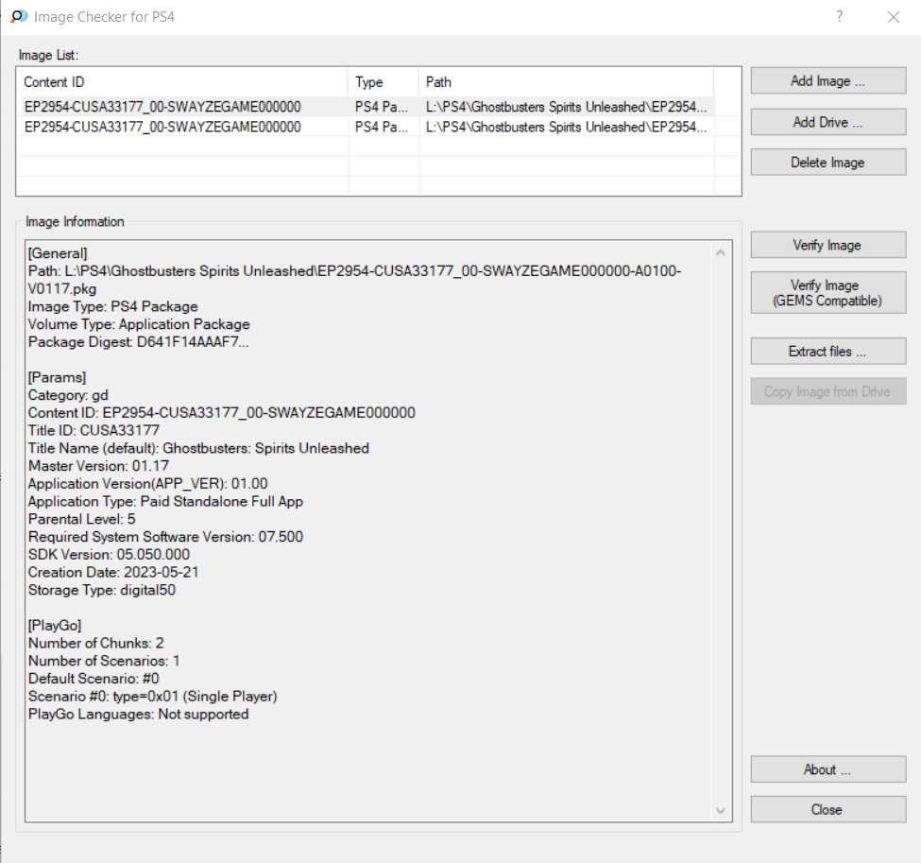Click the Path cell of second image row

(566, 127)
